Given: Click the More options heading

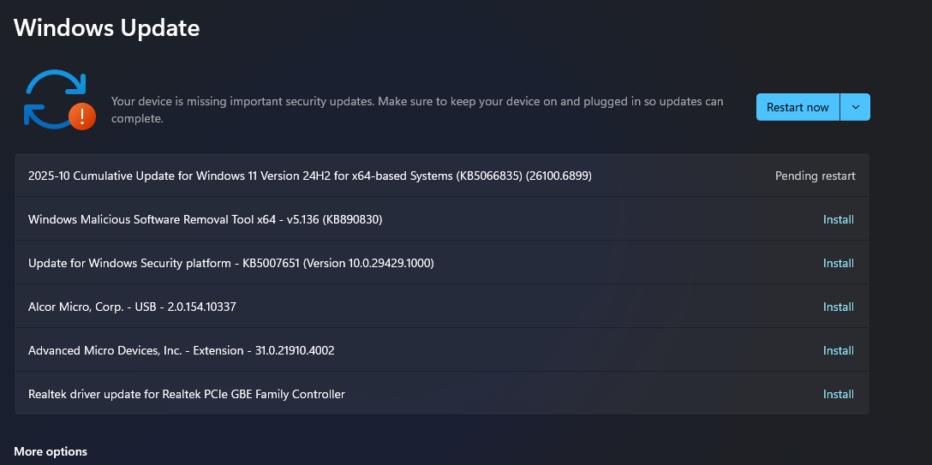Looking at the screenshot, I should (x=51, y=451).
